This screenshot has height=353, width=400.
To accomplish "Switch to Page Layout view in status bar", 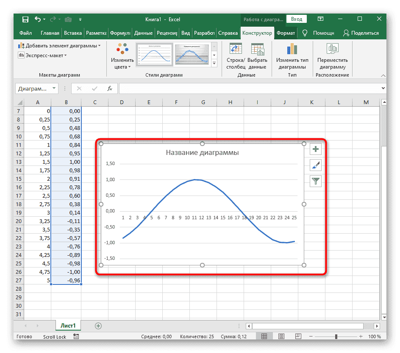I will click(281, 336).
